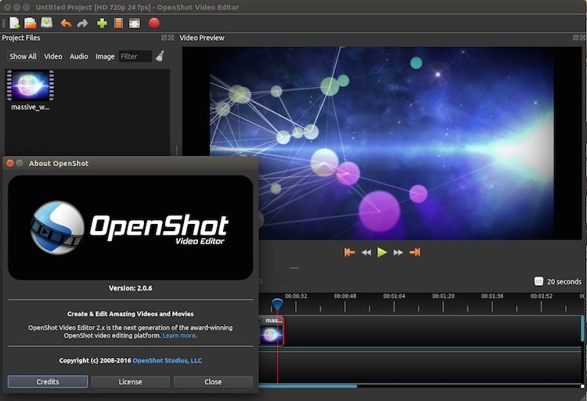Click the New Project icon
587x401 pixels.
(14, 23)
